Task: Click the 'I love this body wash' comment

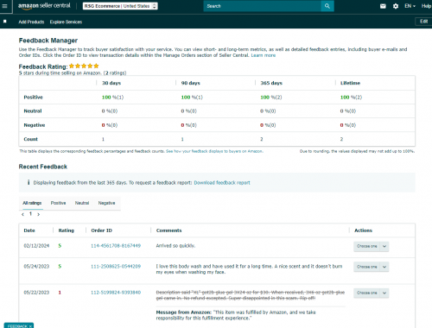Action: tap(249, 269)
